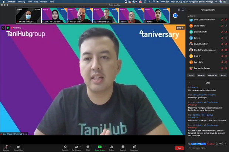The image size is (229, 152).
Task: Click the vera yuningsih sender link in chat
Action: [x=198, y=95]
